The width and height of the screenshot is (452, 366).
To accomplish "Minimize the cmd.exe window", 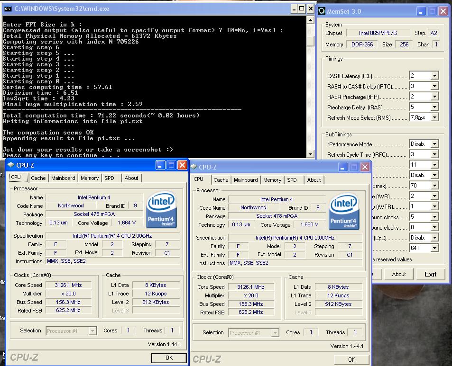I will 294,9.
